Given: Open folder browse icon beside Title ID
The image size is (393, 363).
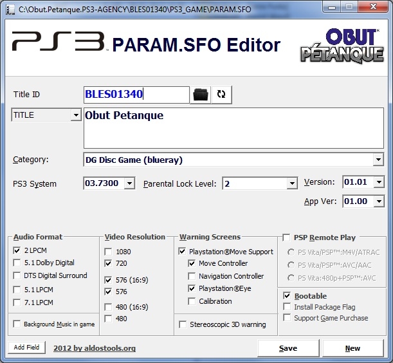Looking at the screenshot, I should [x=200, y=95].
